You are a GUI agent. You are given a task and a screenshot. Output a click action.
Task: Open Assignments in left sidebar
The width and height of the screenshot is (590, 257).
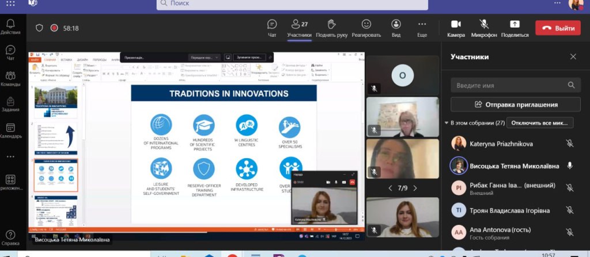point(10,105)
